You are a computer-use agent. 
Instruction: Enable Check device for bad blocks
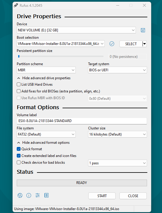coord(18,163)
